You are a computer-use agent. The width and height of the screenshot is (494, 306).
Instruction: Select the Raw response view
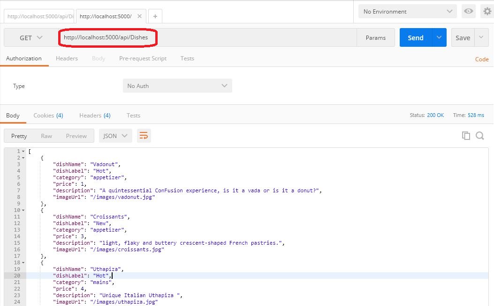[x=46, y=136]
